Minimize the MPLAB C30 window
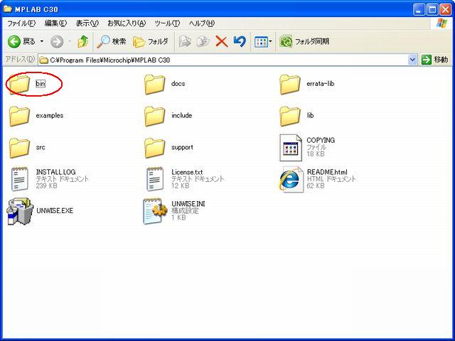 [x=419, y=10]
